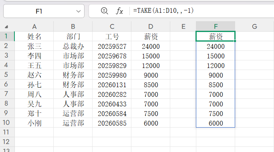Select the cell with name 李四

(34, 56)
